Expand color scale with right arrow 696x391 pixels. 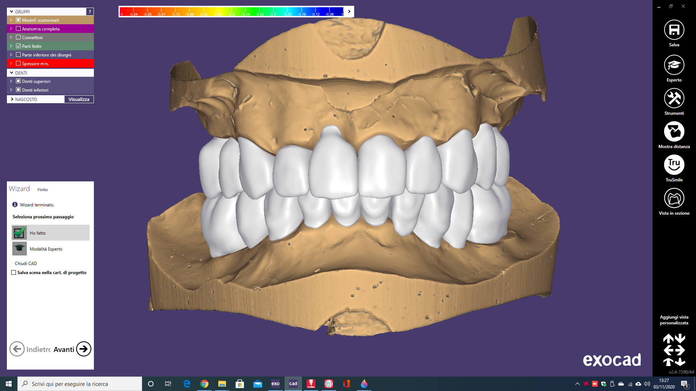point(349,12)
